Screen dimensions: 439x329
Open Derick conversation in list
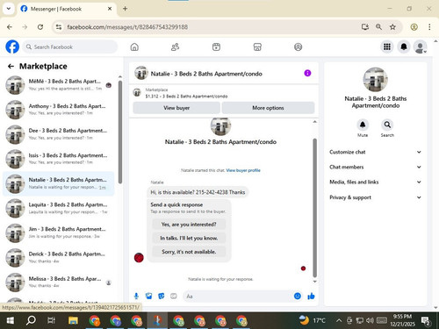point(59,257)
